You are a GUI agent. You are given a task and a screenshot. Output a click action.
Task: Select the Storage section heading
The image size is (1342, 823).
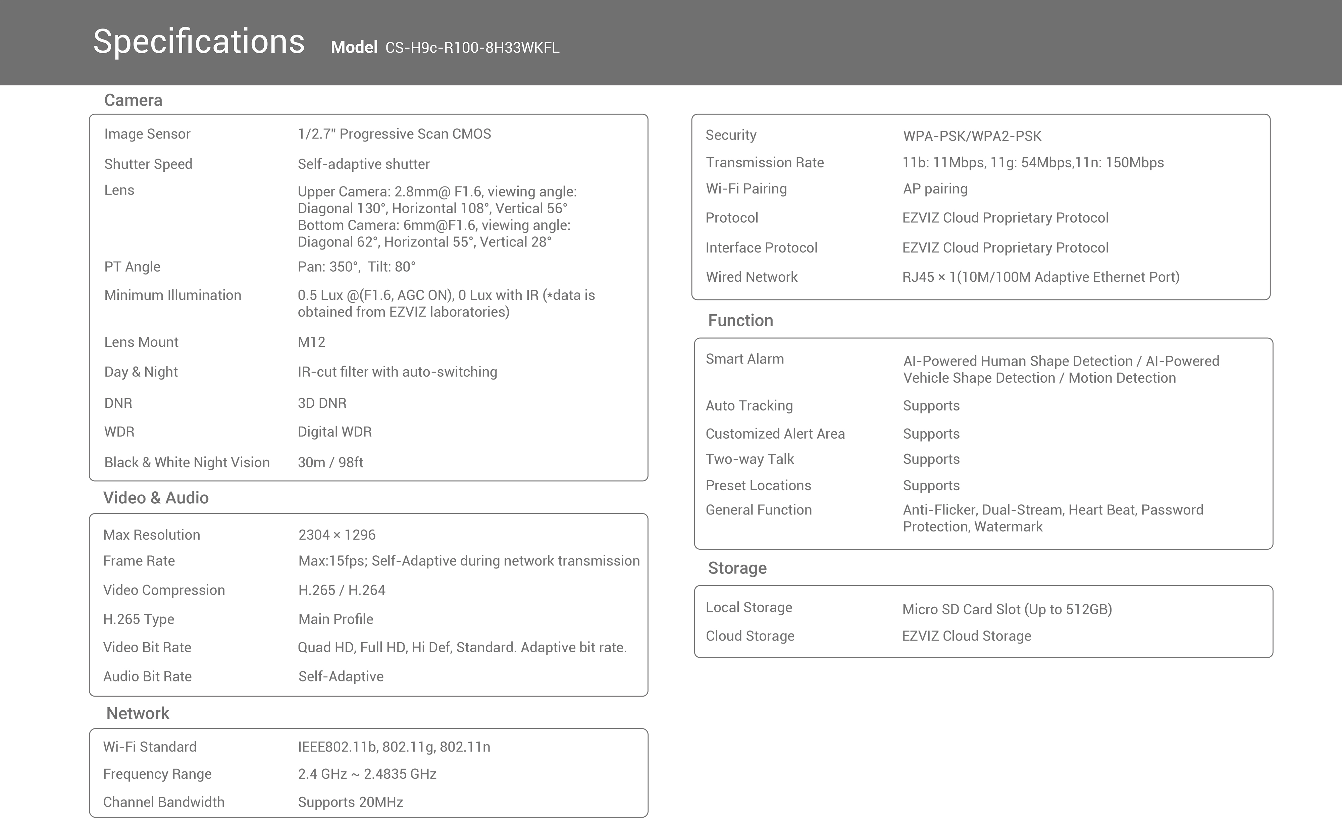737,568
